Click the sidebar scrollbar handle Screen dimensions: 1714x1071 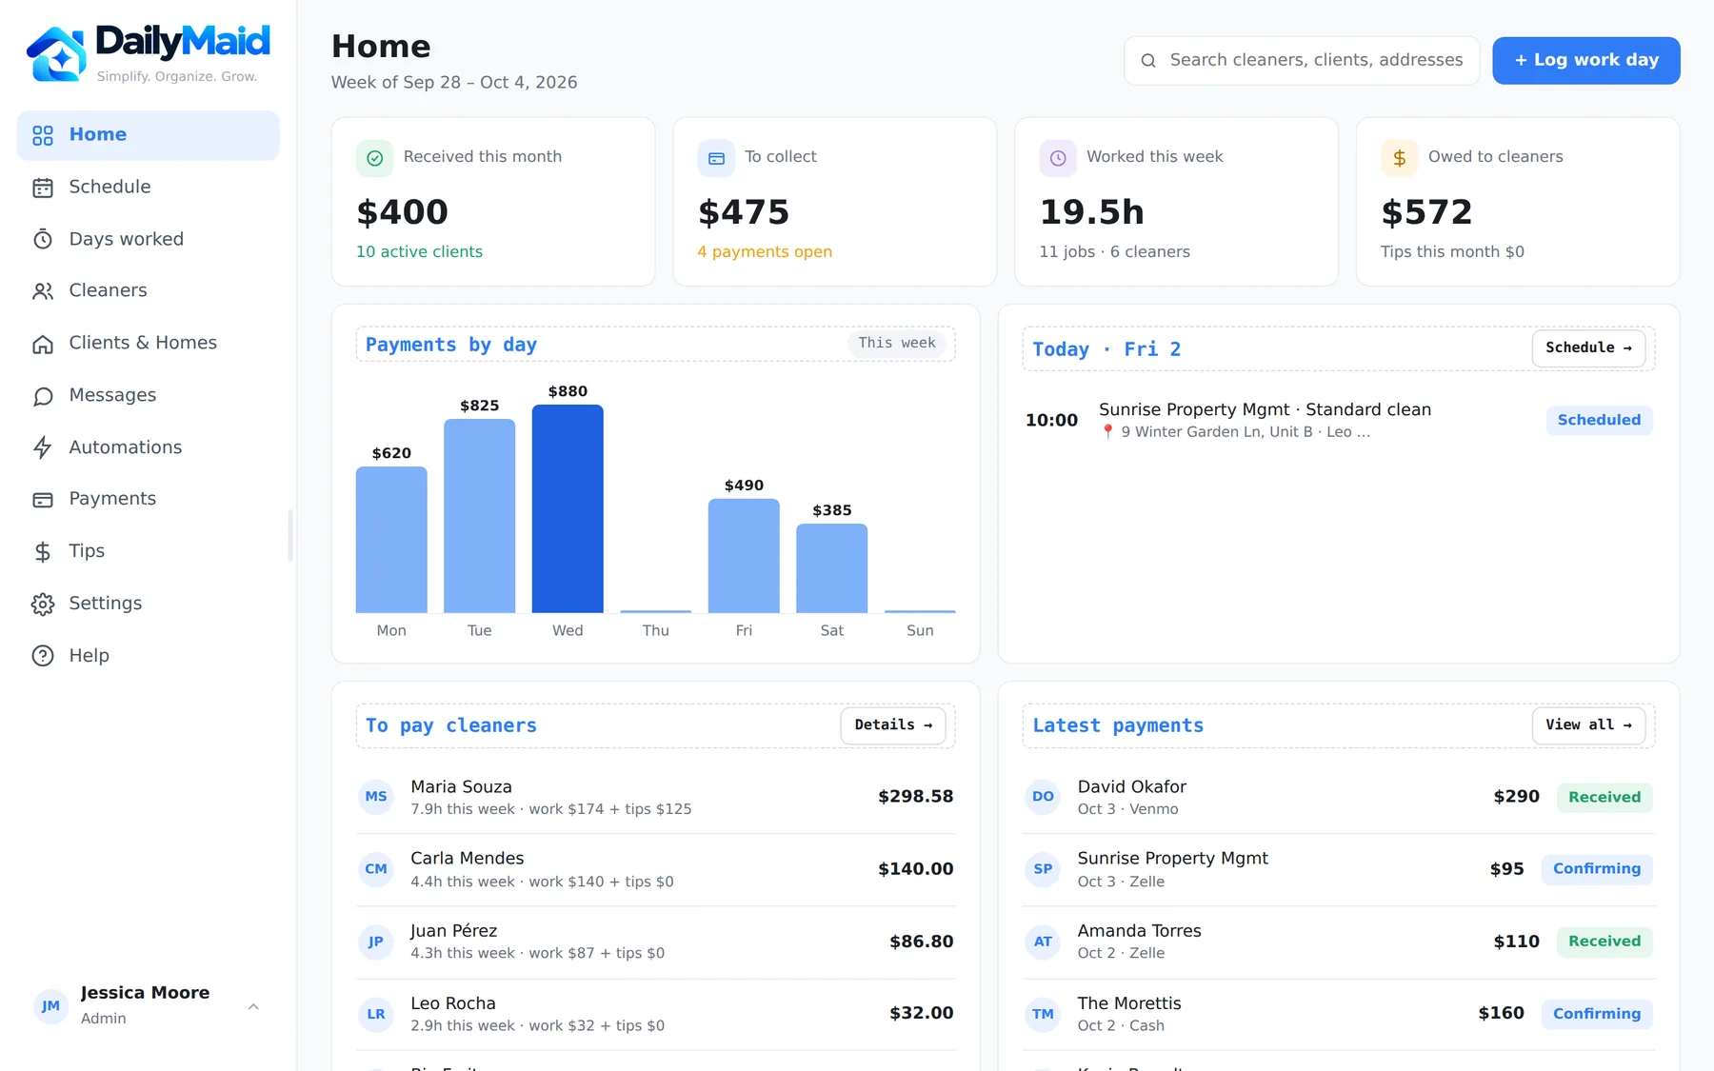point(289,536)
